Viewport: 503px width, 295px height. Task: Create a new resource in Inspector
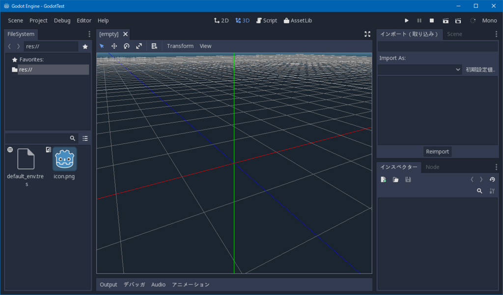[383, 180]
